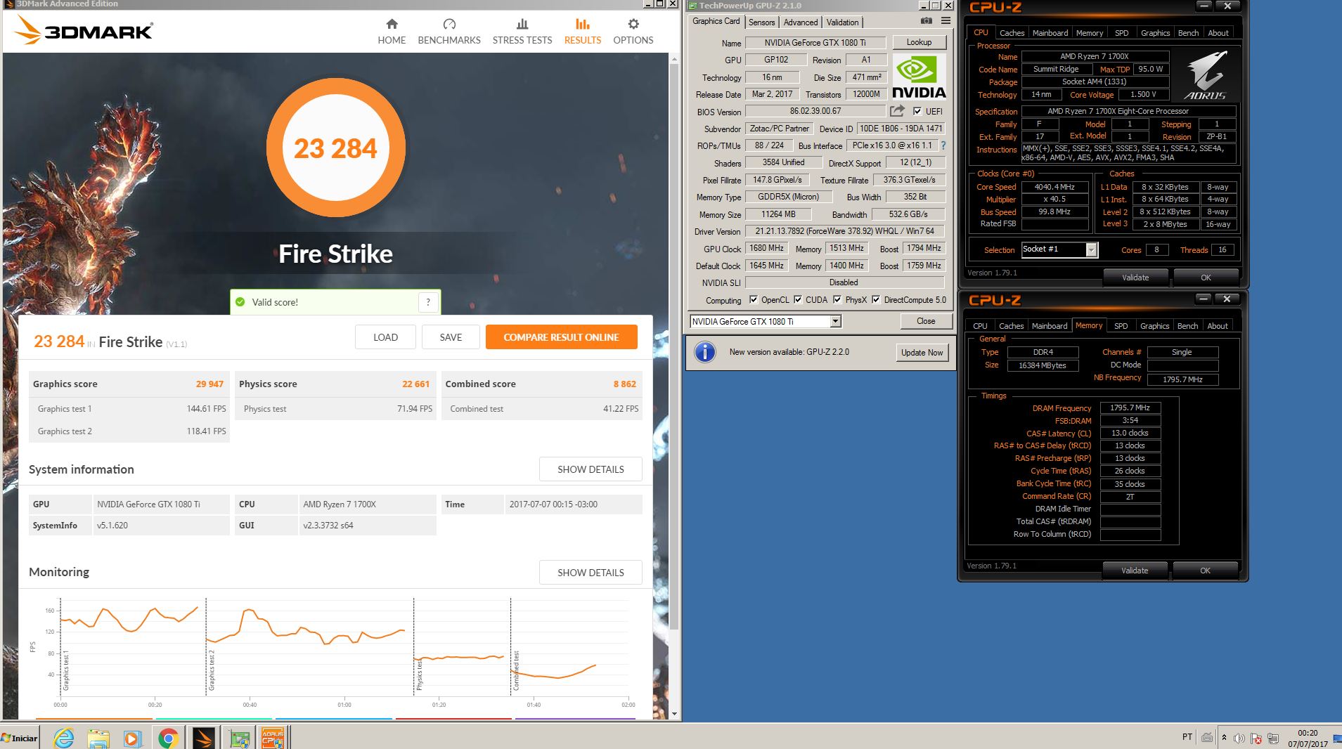The image size is (1342, 749).
Task: Click the AORUS logo in CPU-Z
Action: point(1206,74)
